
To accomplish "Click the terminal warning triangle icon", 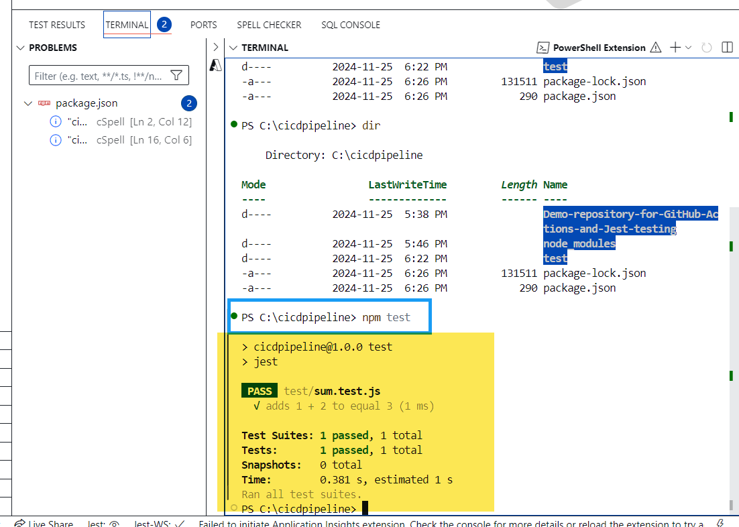I will (655, 48).
